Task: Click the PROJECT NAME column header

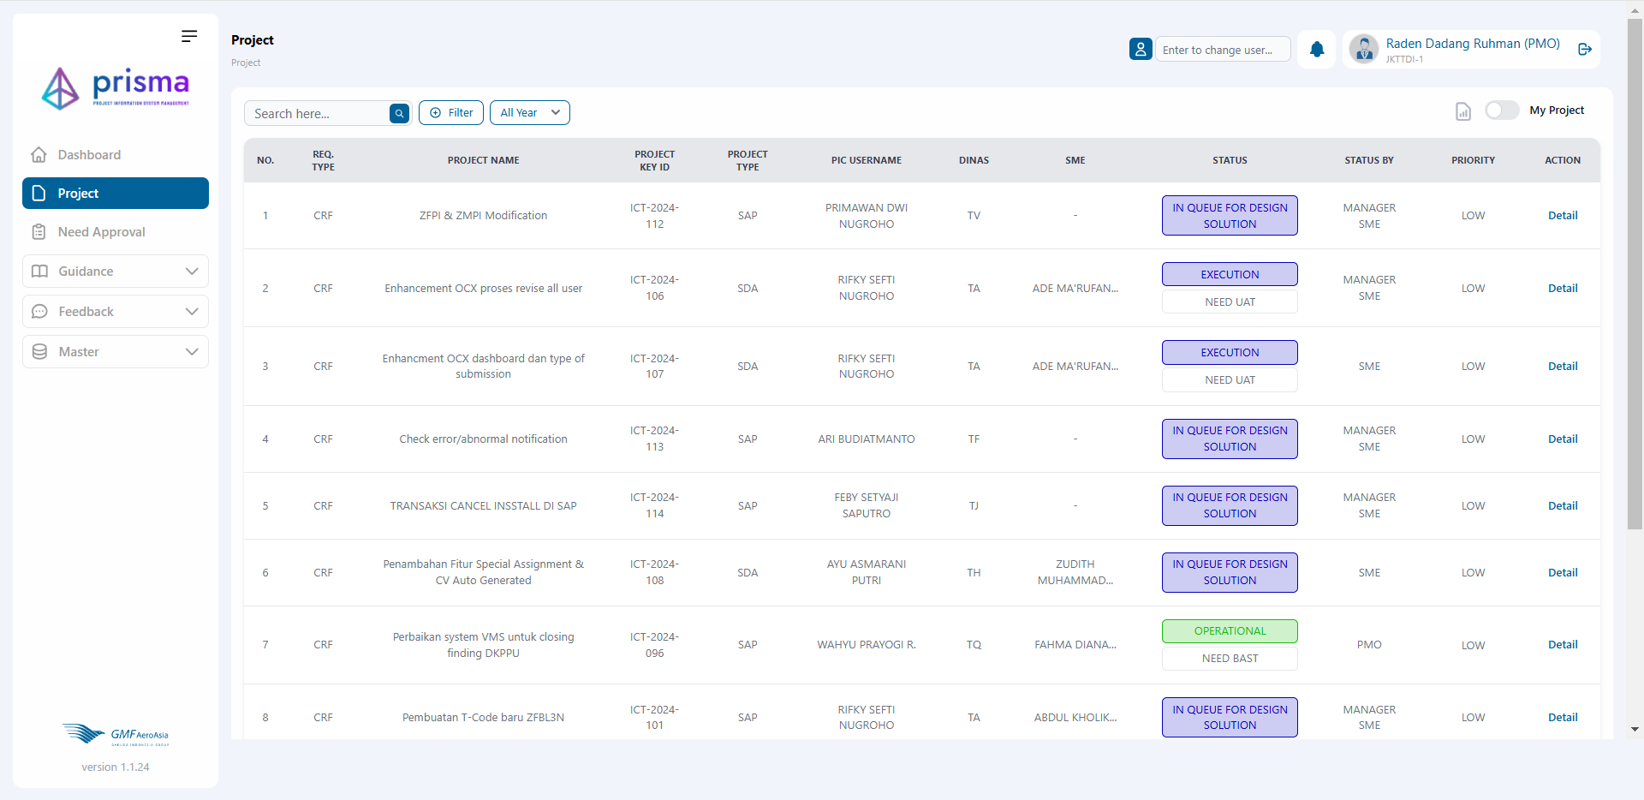Action: coord(483,160)
